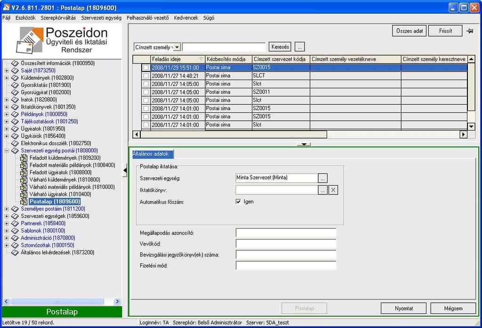Click the Várható materiális példányok document icon
This screenshot has height=328, width=482.
24,187
